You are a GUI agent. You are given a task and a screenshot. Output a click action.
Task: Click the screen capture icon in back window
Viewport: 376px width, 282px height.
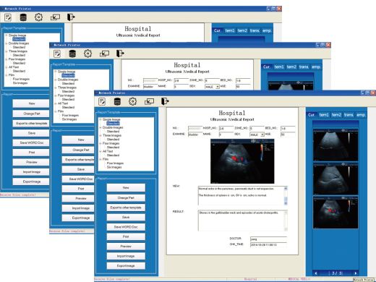point(55,17)
